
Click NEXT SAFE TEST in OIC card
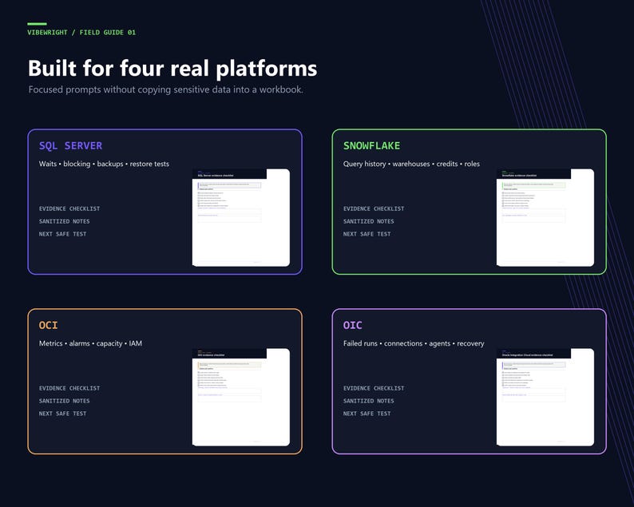[x=367, y=414]
